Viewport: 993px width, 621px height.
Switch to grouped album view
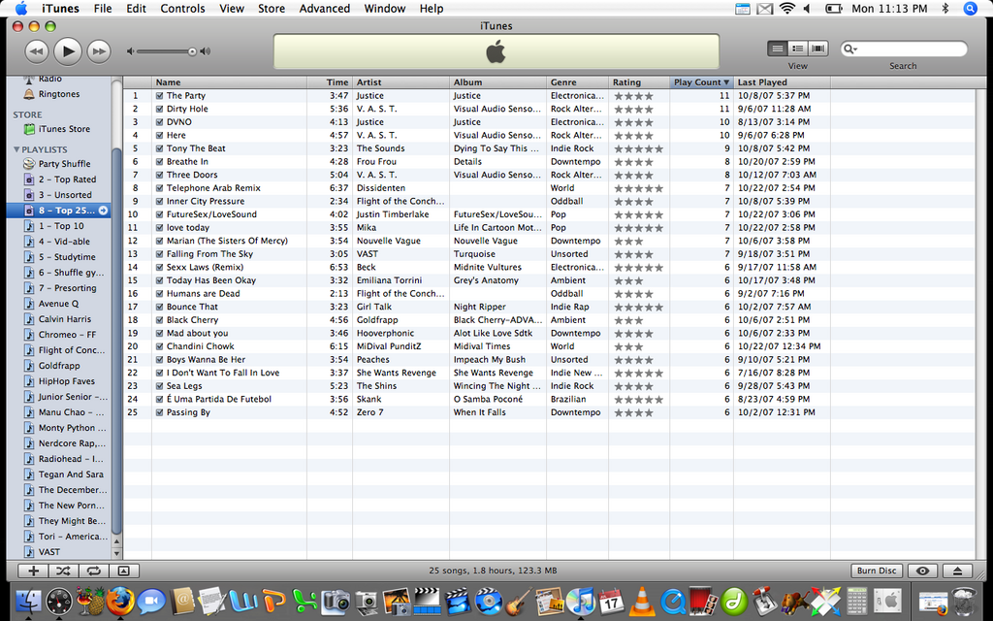pos(797,49)
